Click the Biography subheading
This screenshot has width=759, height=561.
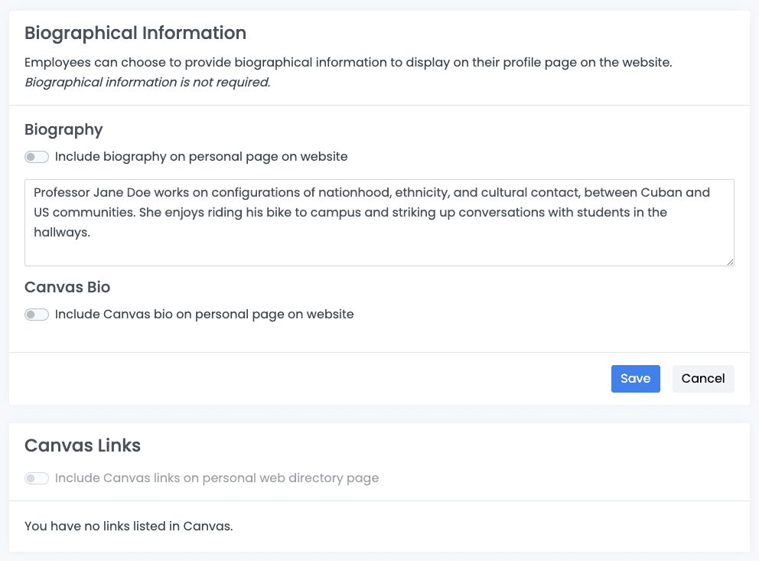(64, 129)
